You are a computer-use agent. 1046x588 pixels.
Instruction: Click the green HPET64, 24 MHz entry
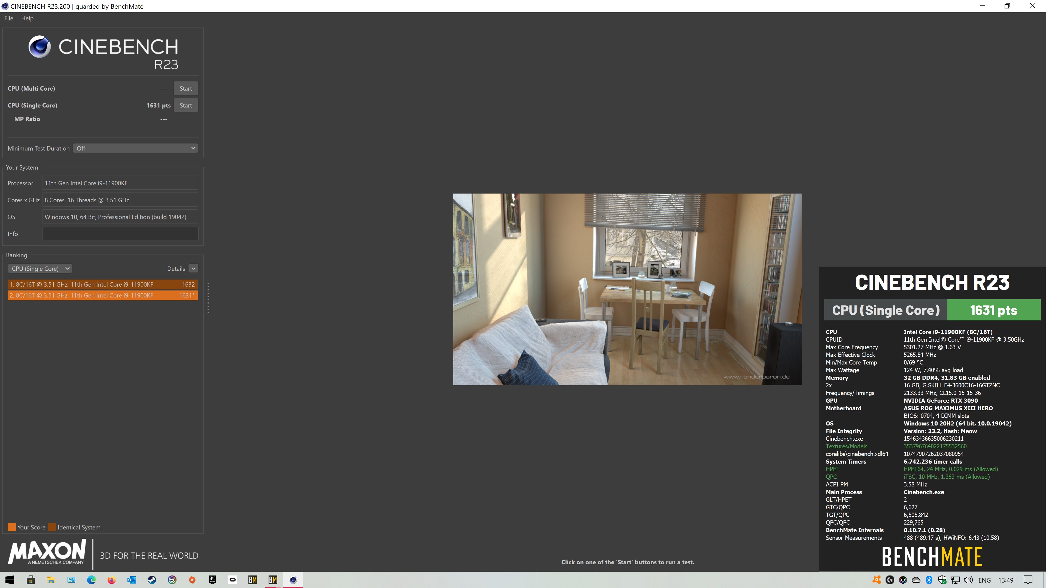pyautogui.click(x=951, y=469)
